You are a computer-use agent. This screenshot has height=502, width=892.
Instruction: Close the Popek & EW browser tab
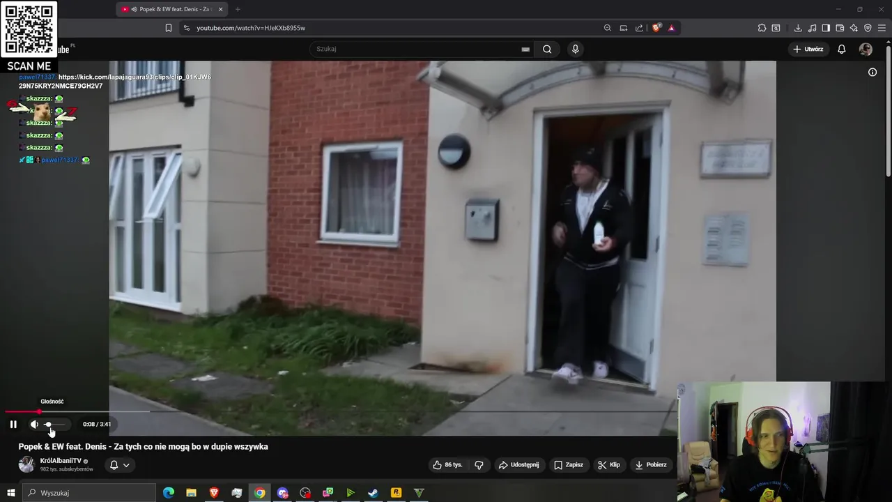221,9
